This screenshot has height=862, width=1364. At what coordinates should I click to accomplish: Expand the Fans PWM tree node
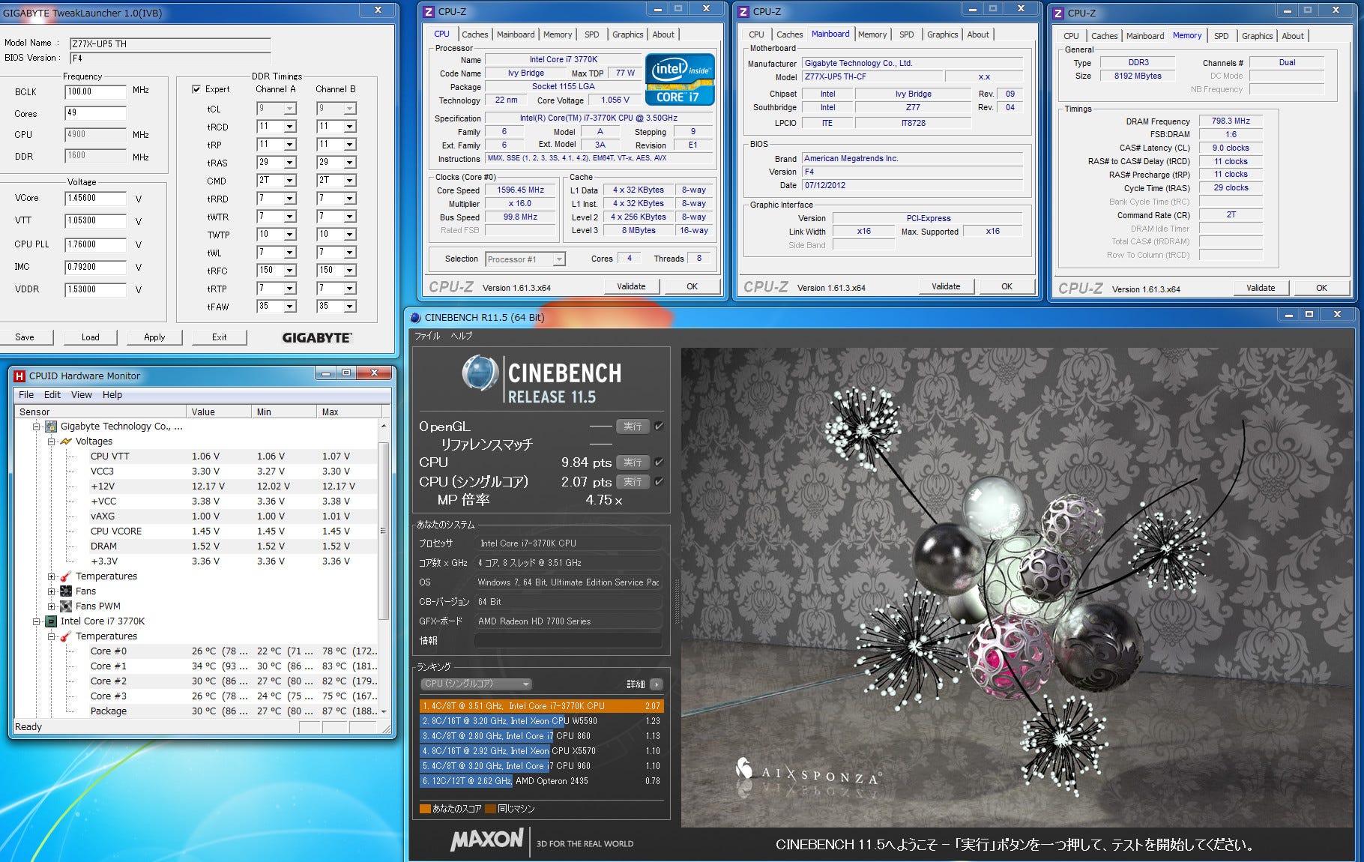[x=51, y=606]
